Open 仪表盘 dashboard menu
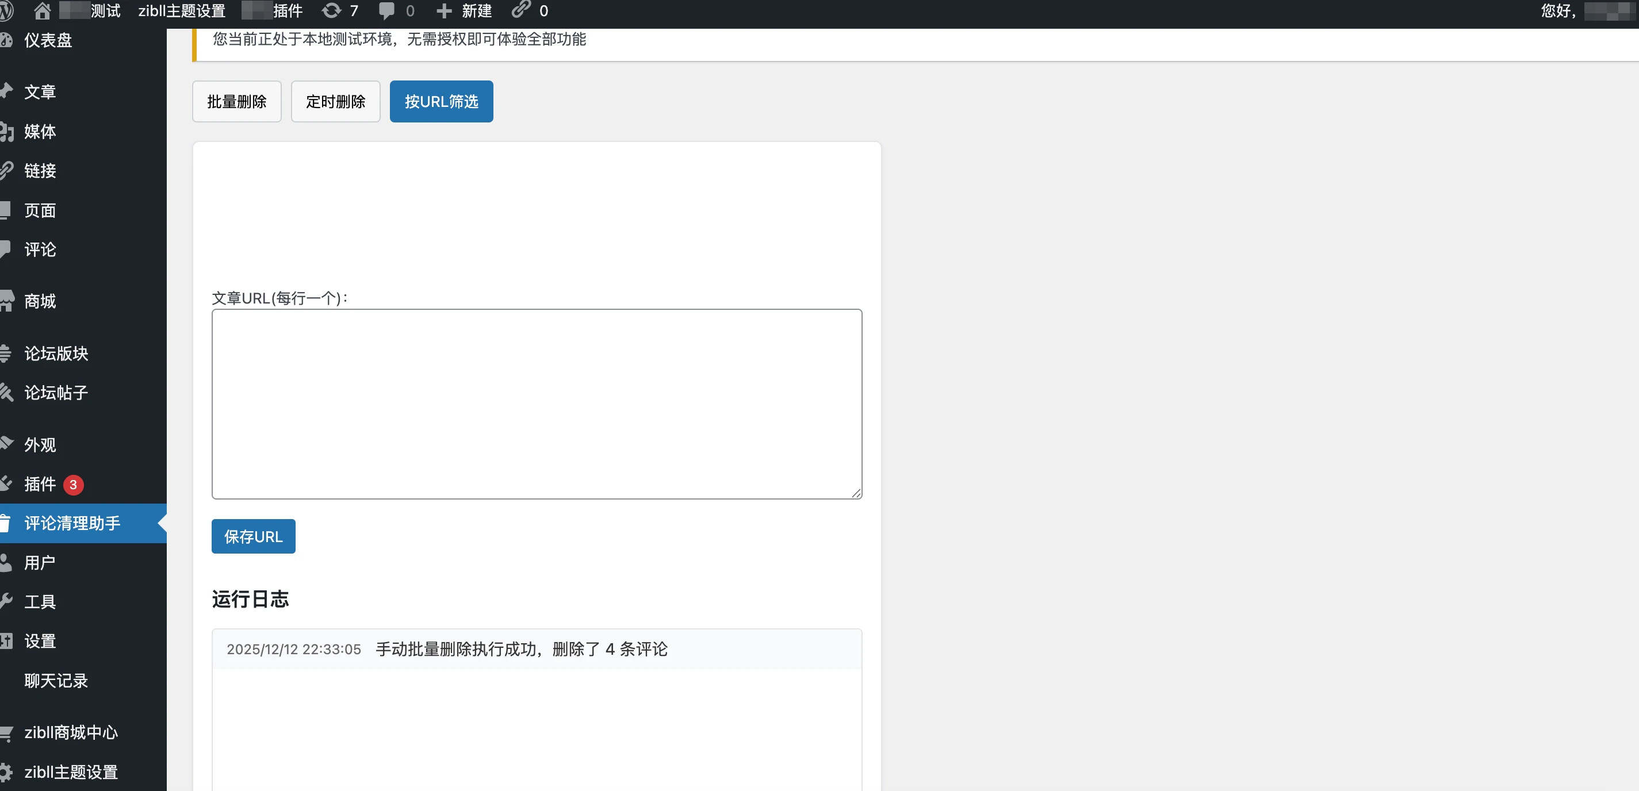The image size is (1639, 791). (48, 40)
